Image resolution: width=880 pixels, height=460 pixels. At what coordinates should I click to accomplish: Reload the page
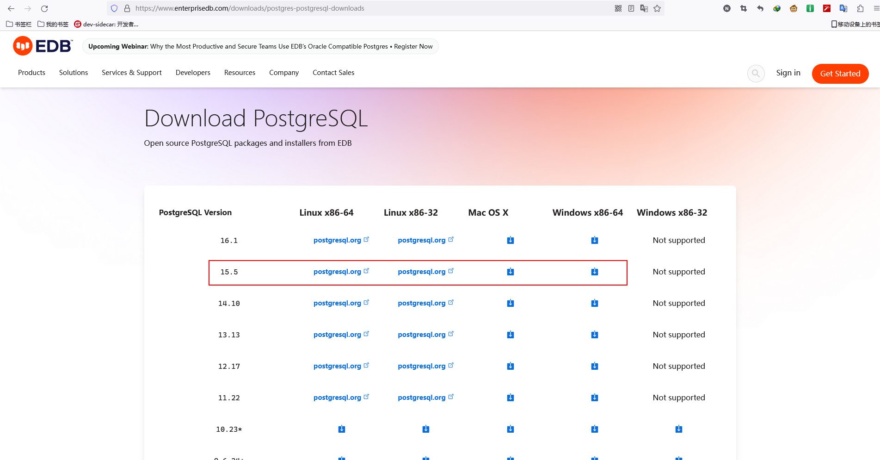coord(44,8)
